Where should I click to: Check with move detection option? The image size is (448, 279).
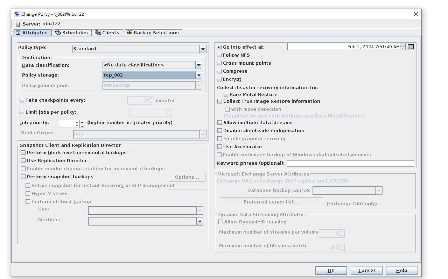[x=227, y=109]
